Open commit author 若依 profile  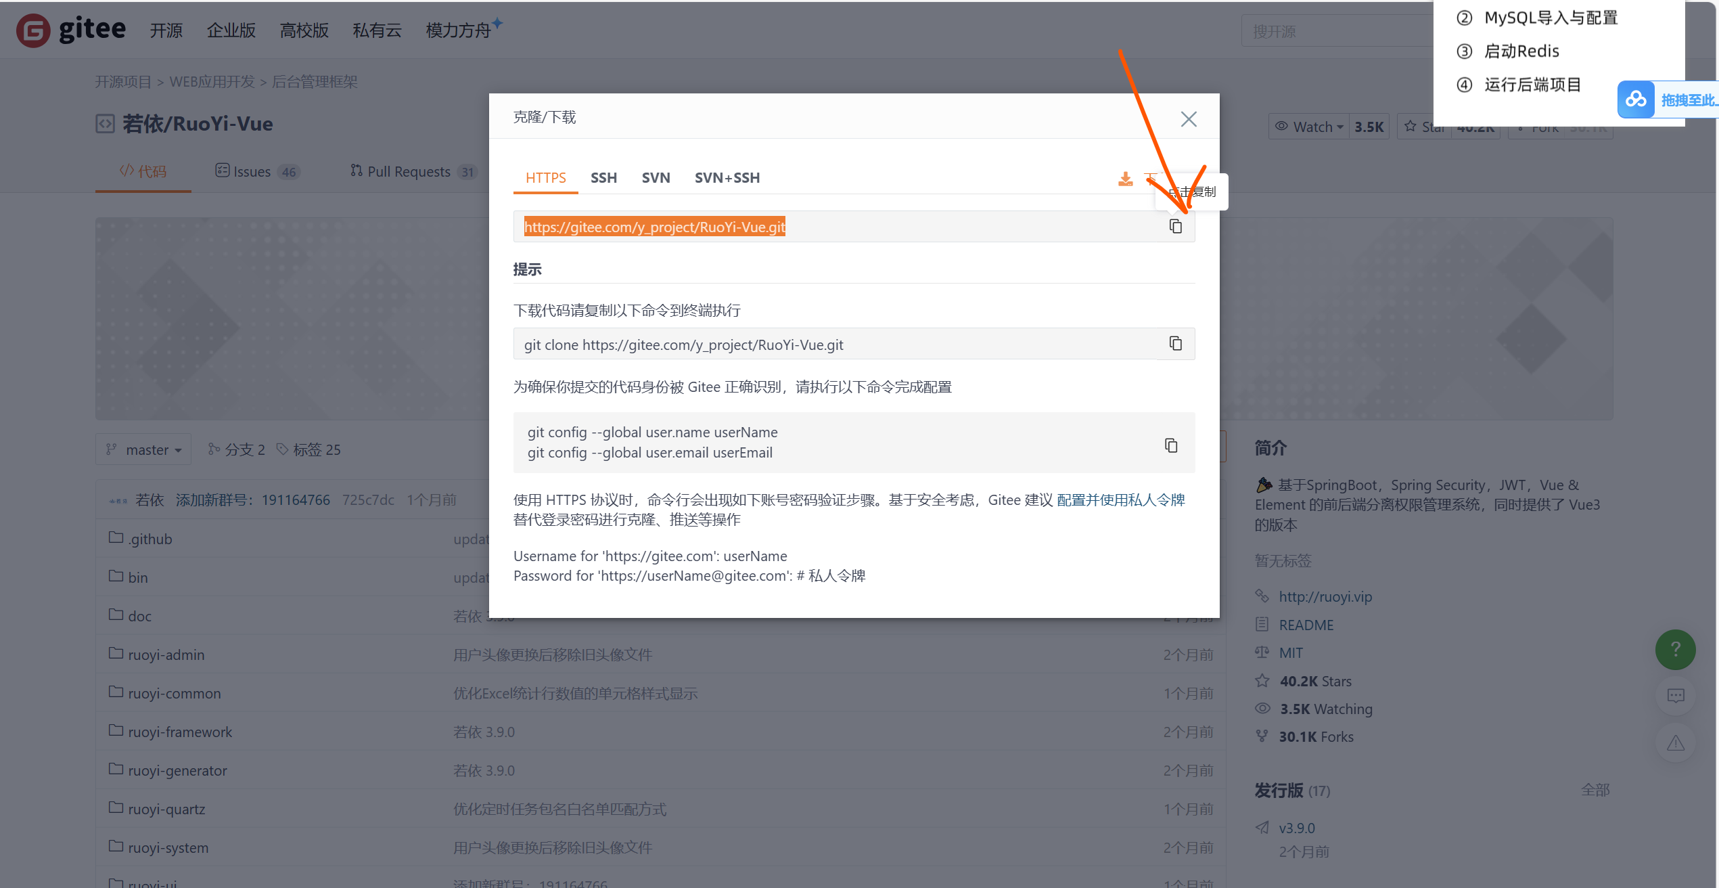tap(150, 500)
